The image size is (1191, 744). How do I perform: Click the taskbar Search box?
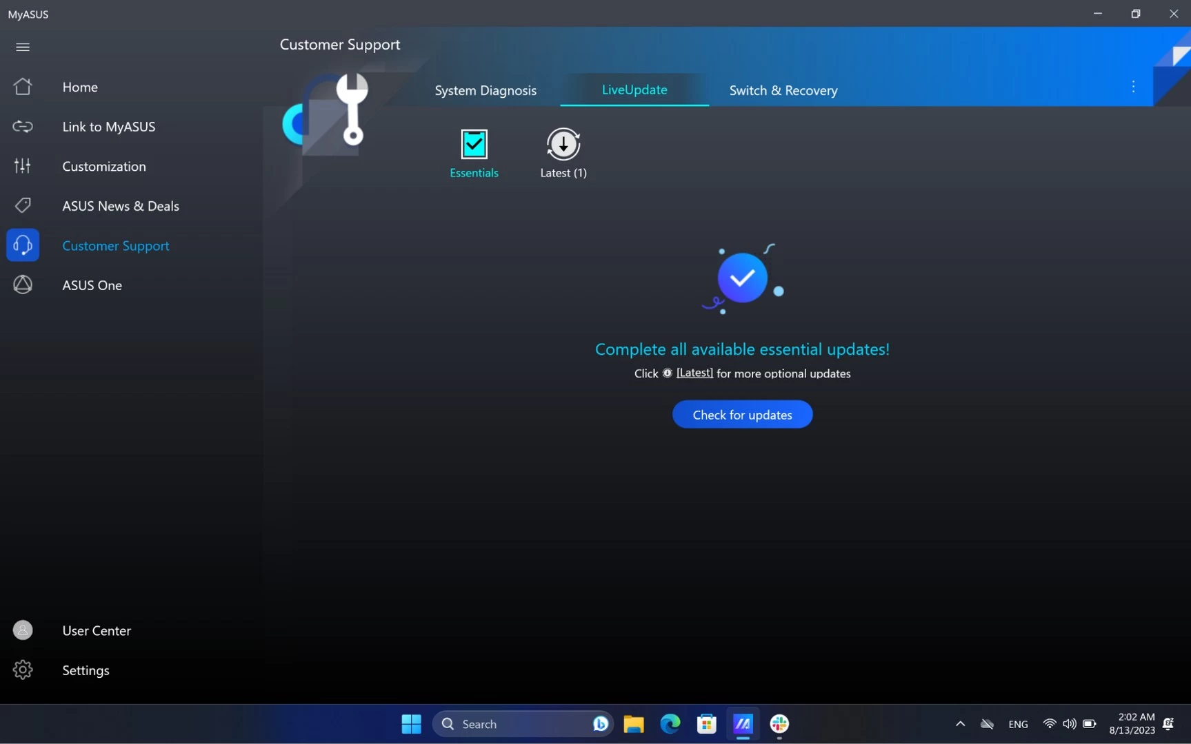[x=522, y=723]
